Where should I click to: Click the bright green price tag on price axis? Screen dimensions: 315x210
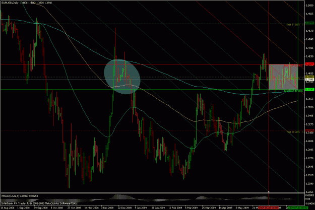click(x=309, y=89)
